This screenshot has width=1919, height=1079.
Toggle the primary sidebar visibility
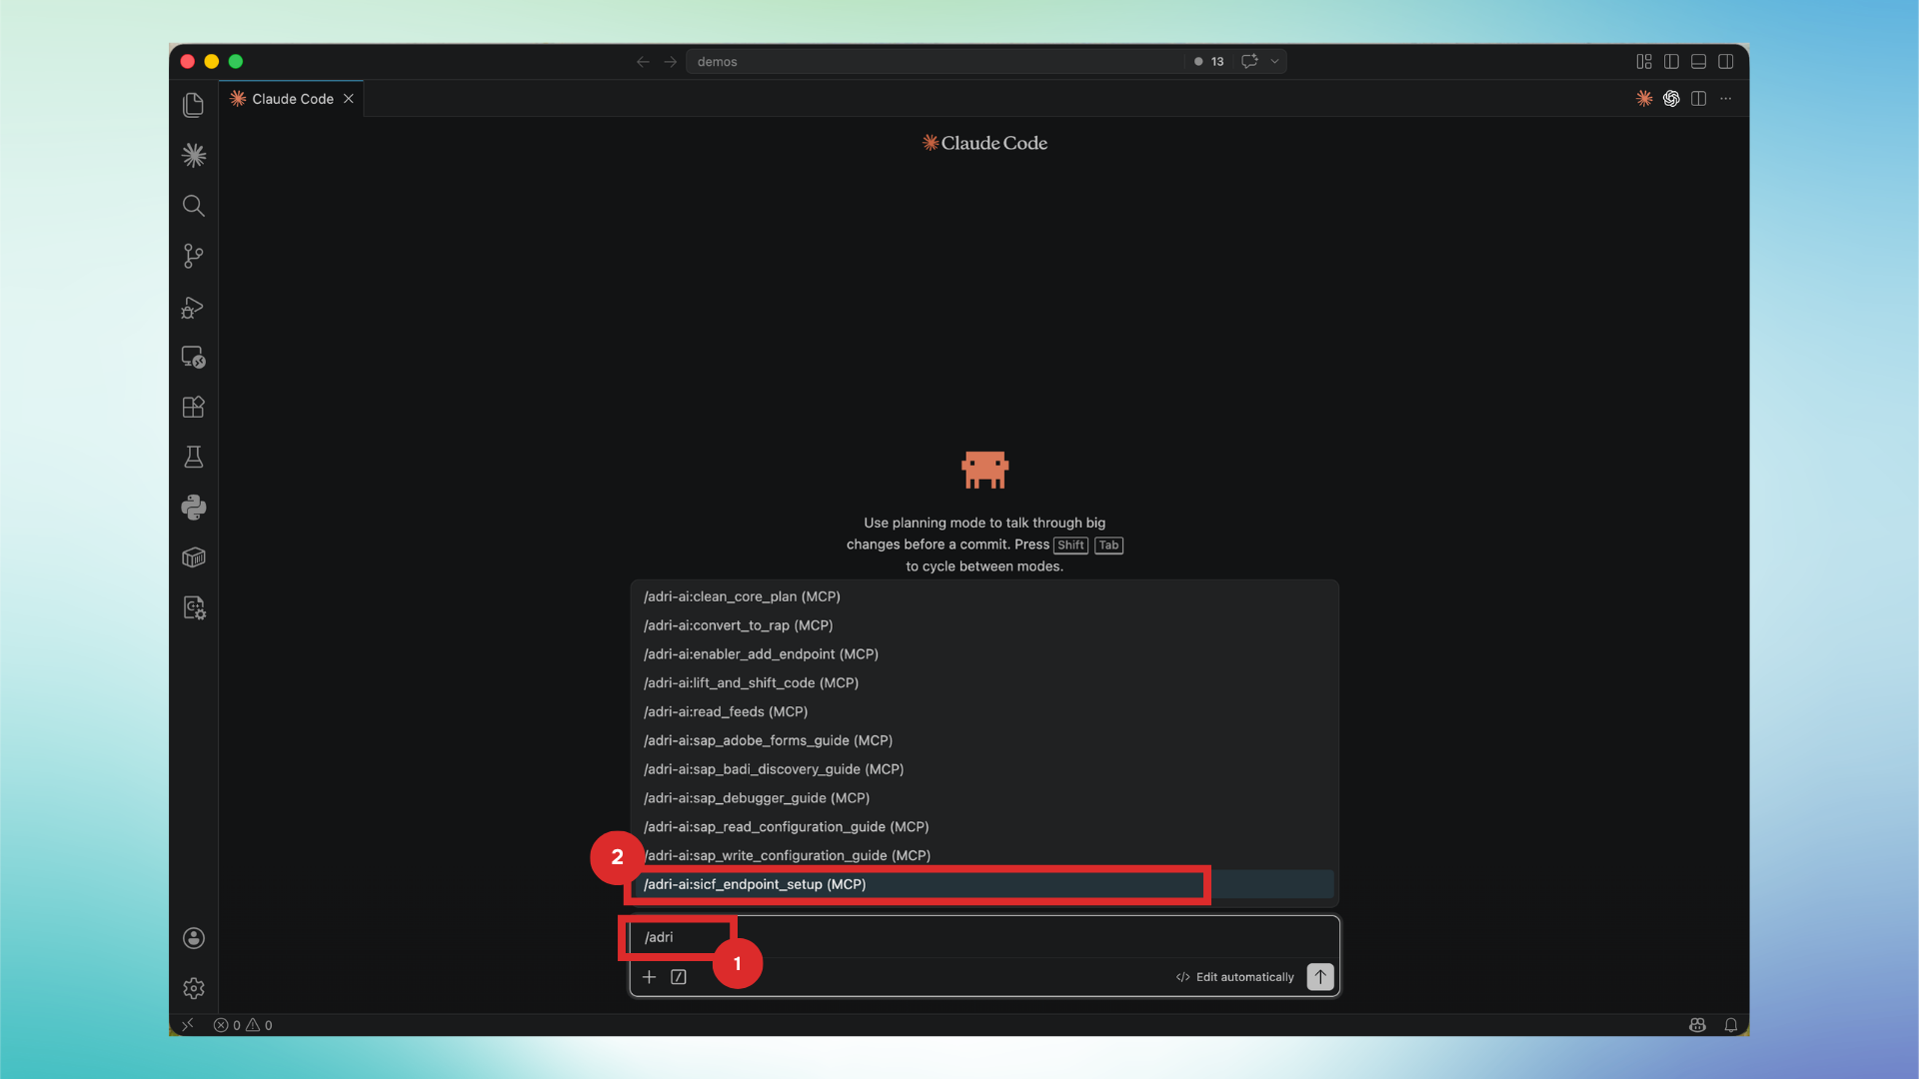pos(1670,61)
